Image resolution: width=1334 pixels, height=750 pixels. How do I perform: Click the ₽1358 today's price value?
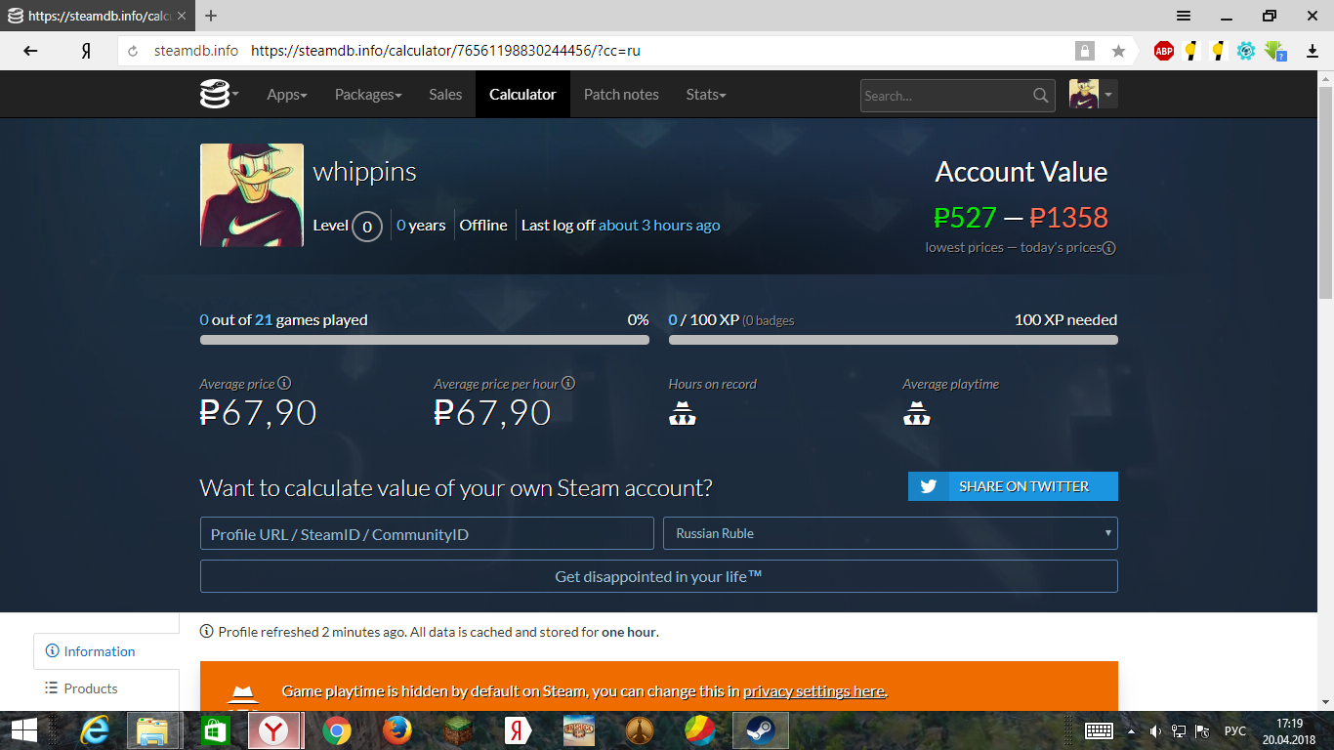click(x=1069, y=218)
